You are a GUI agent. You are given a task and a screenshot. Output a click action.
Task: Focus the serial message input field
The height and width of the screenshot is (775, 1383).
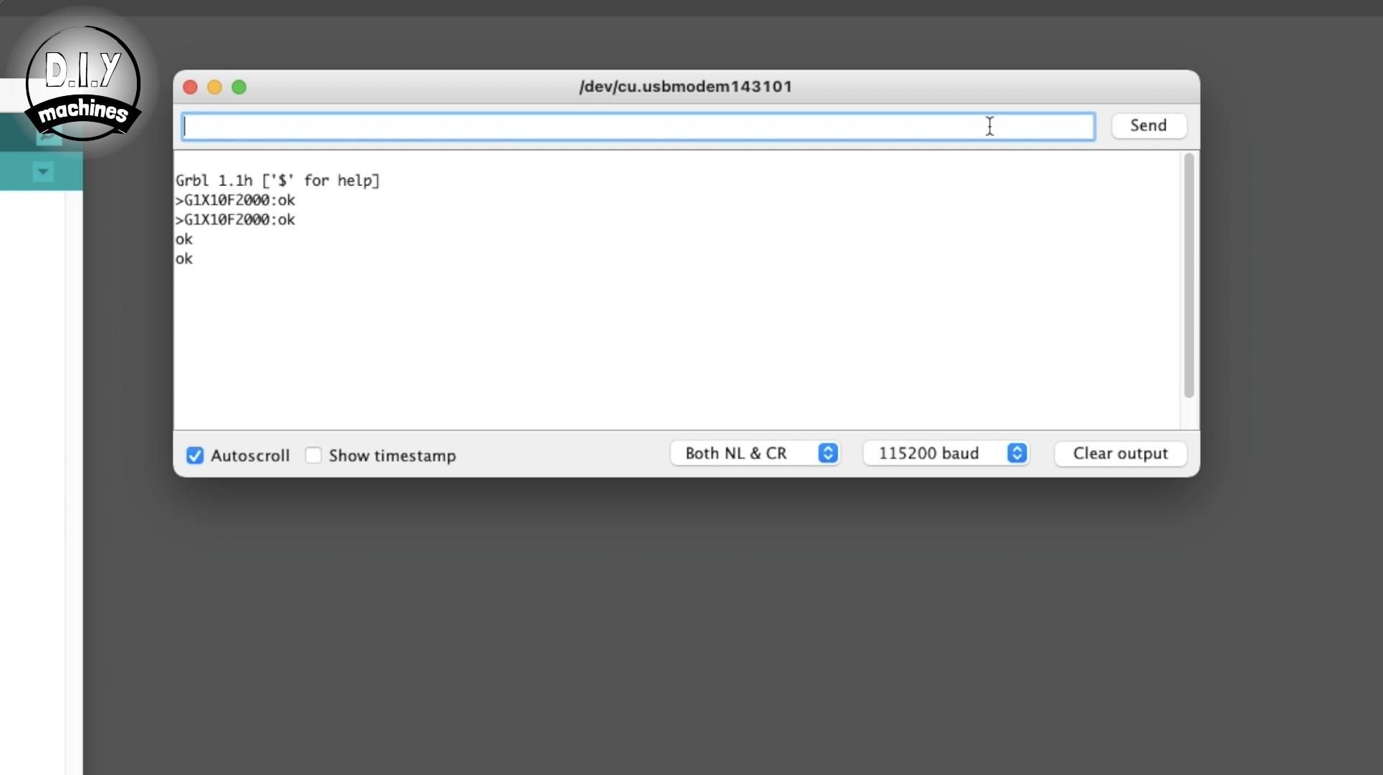tap(638, 126)
